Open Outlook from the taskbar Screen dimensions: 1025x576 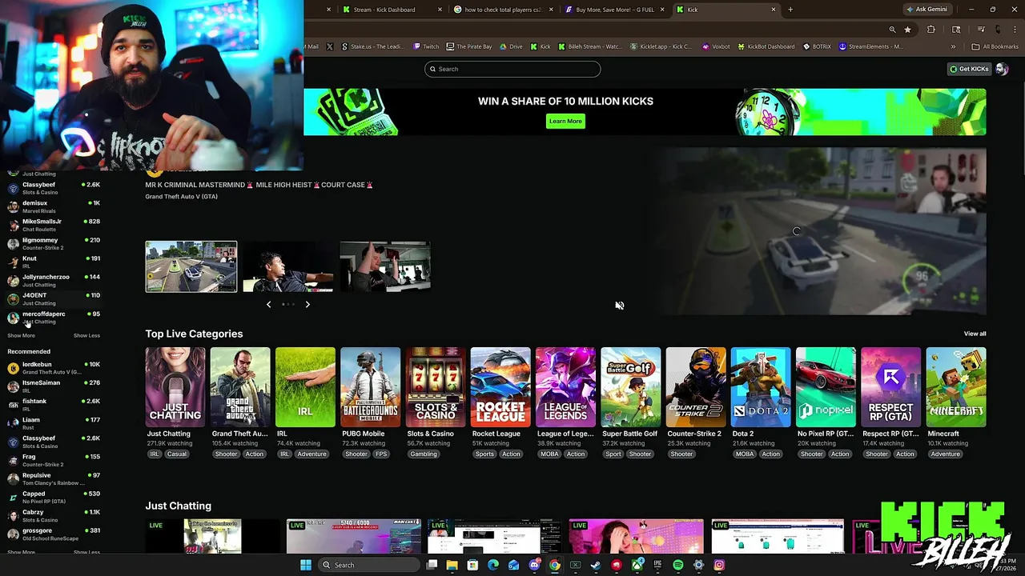click(513, 565)
